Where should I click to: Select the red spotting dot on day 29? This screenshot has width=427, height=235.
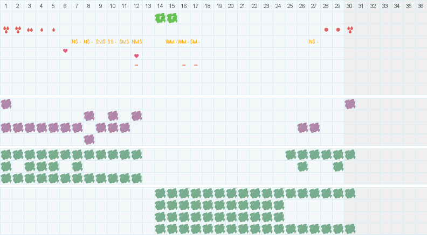(338, 30)
